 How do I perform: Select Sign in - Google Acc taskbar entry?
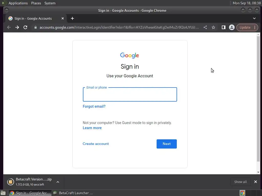tap(30, 193)
